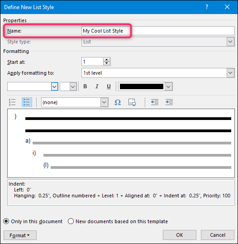Click the decrease indent icon
238x244 pixels.
(x=155, y=102)
